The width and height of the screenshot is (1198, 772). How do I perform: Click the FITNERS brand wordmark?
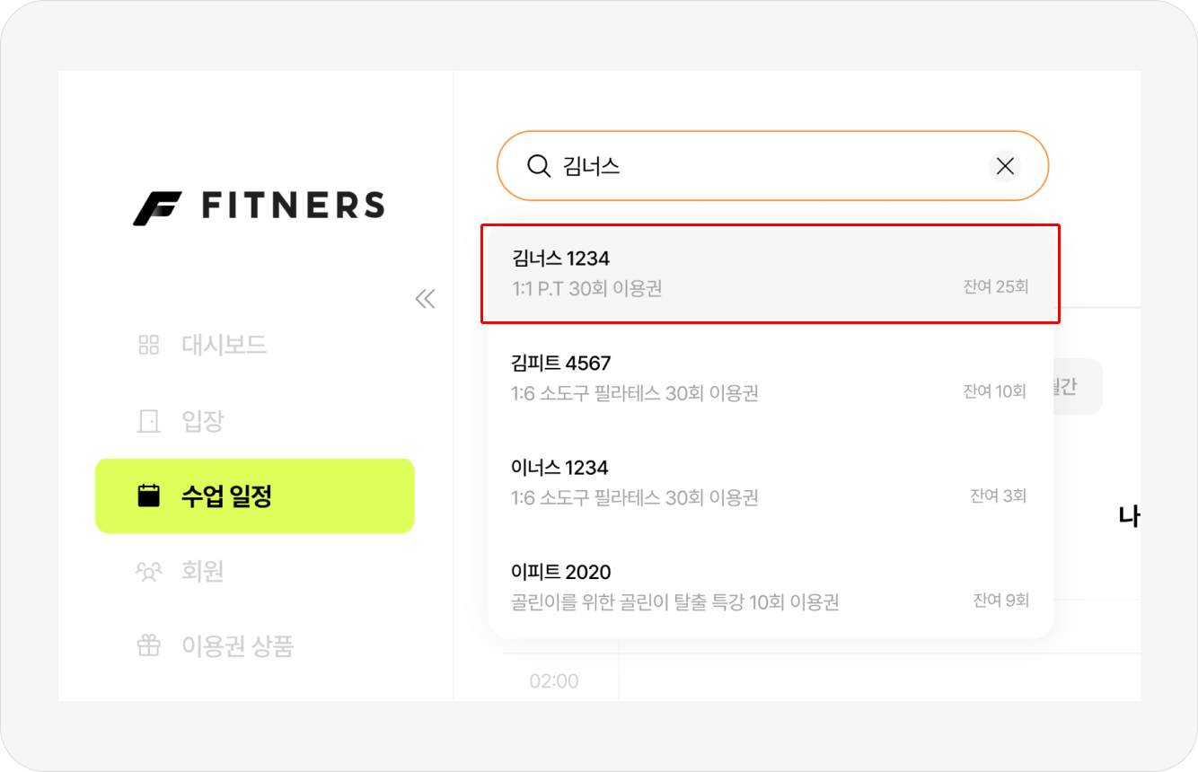[293, 206]
